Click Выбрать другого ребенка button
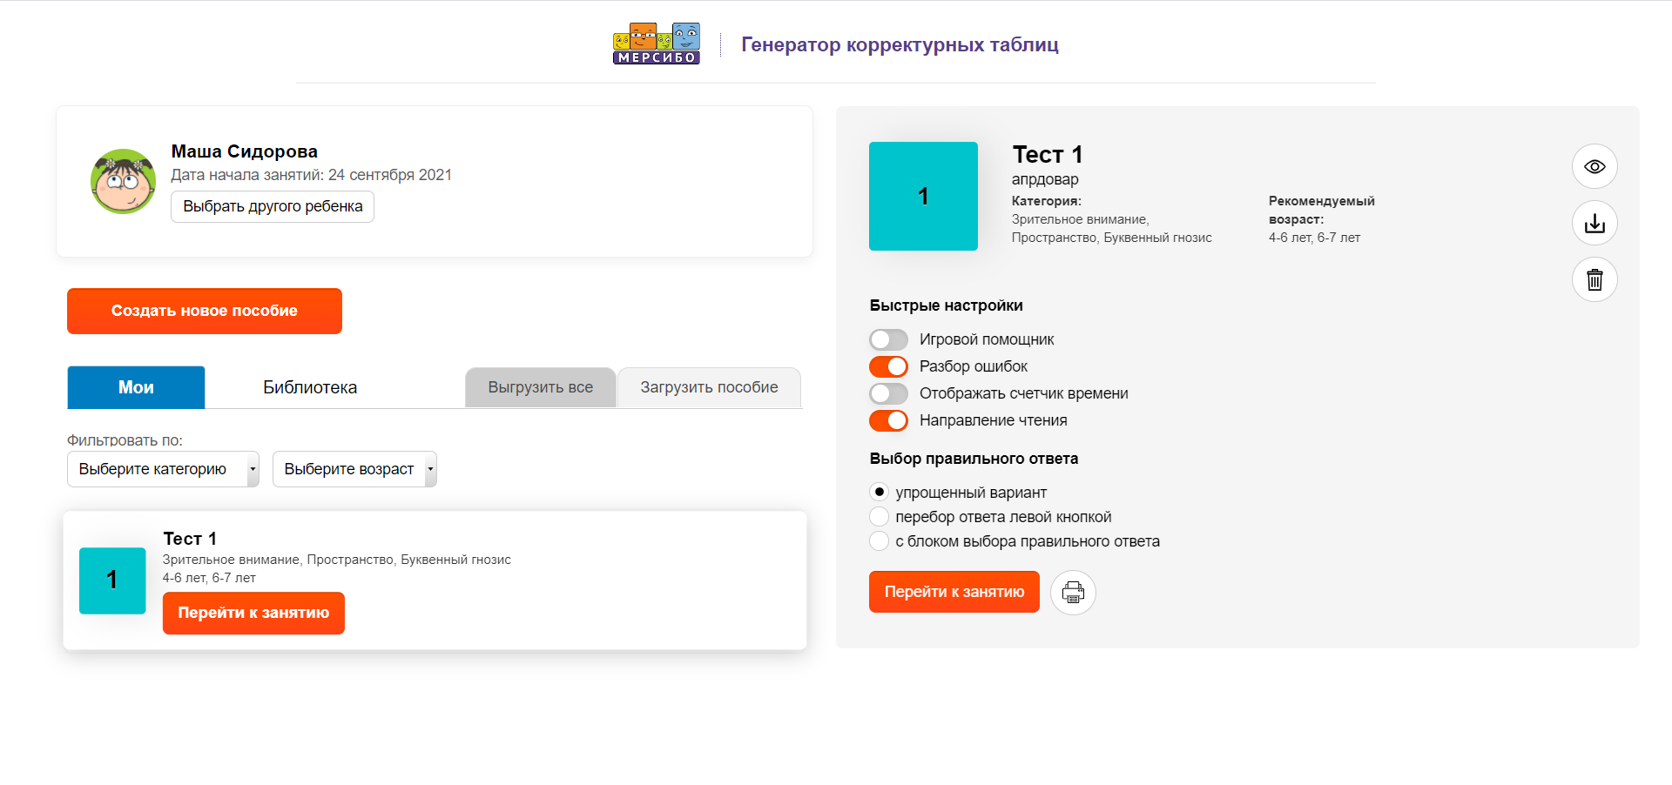This screenshot has height=785, width=1672. coord(273,206)
